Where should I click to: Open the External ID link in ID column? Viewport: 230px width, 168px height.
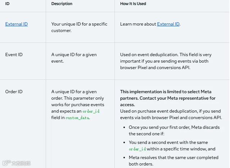[17, 24]
